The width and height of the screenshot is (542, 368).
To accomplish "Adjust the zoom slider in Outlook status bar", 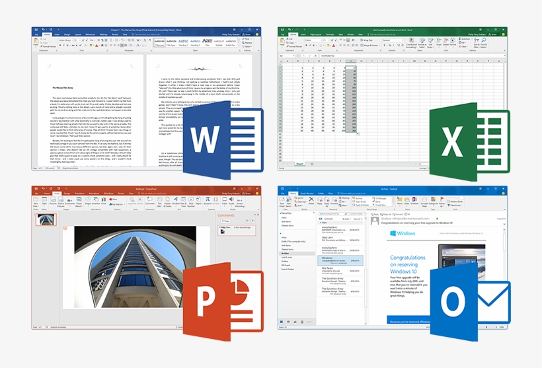I will click(486, 327).
